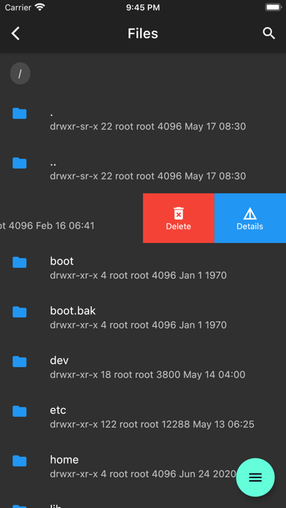
Task: Open the boot folder entry
Action: point(143,268)
